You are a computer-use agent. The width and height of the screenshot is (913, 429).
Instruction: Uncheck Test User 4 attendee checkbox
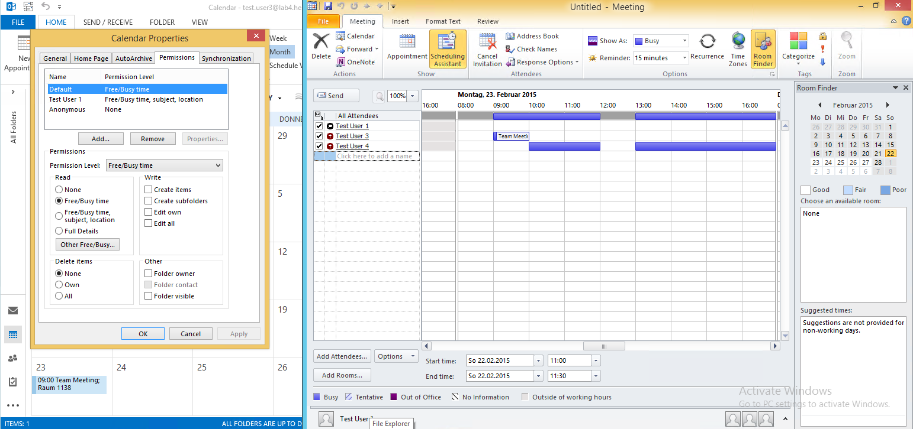pos(319,146)
